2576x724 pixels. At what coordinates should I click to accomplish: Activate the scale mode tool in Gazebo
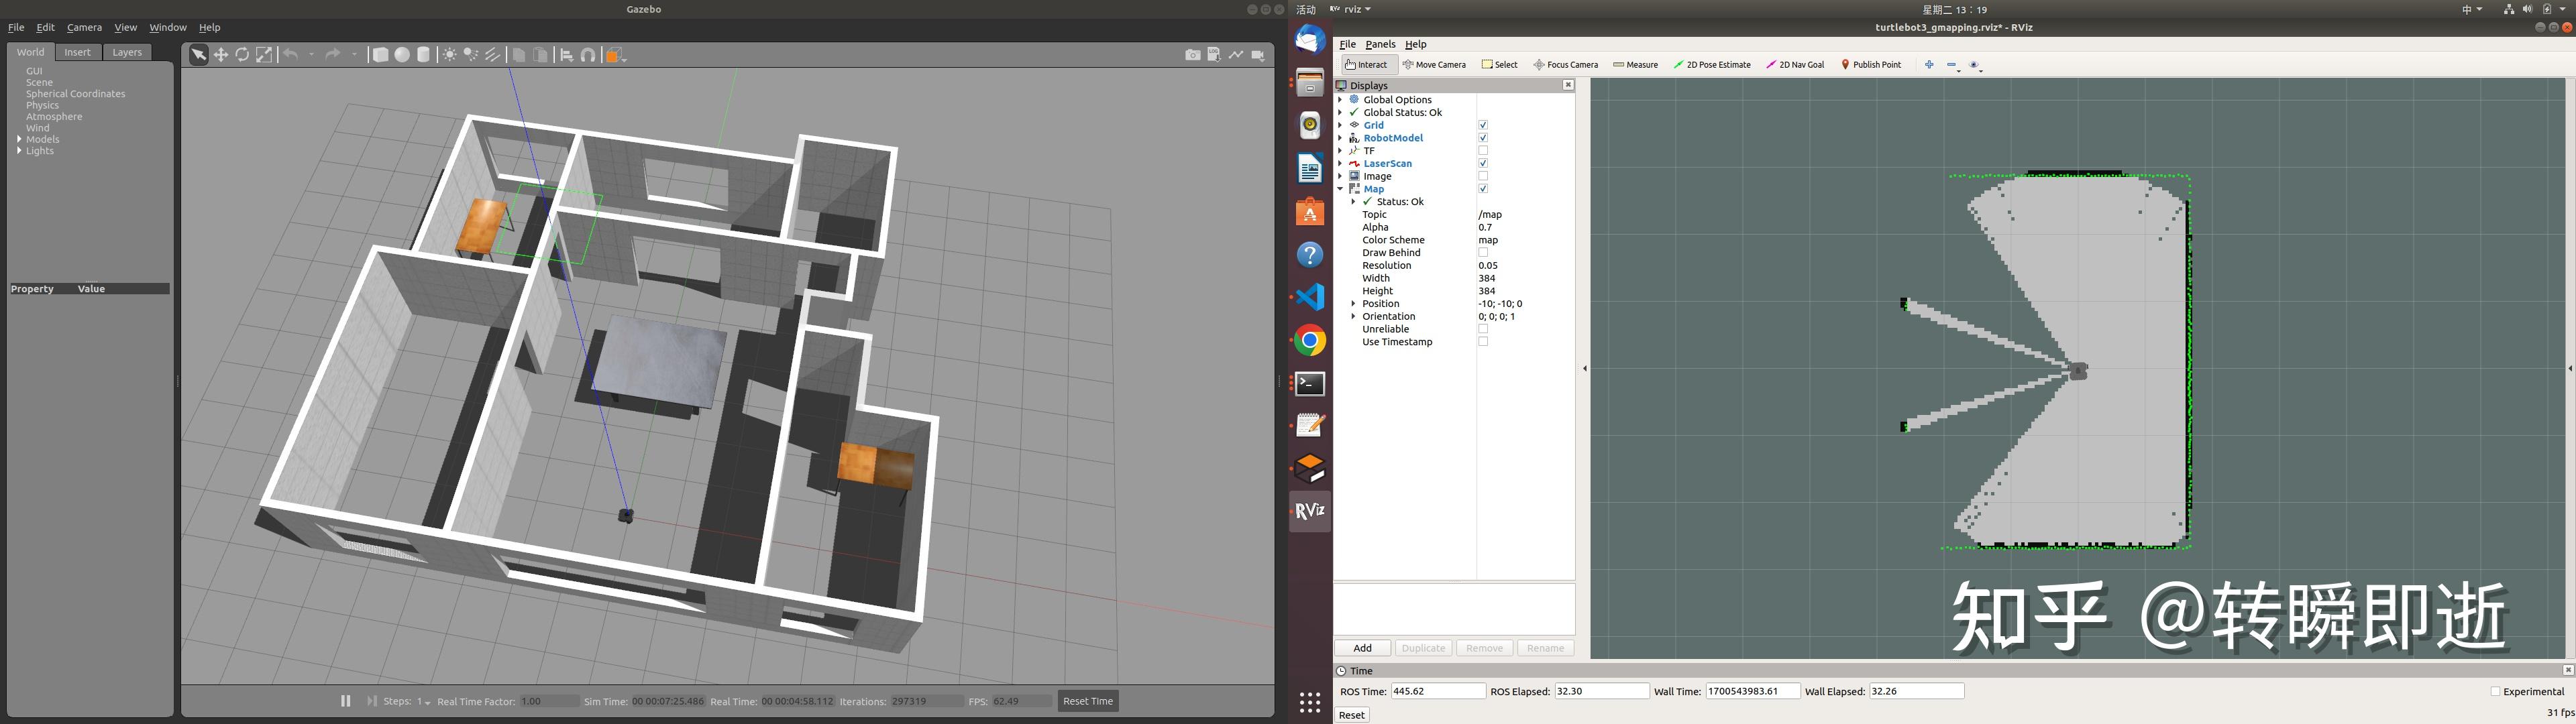point(264,55)
